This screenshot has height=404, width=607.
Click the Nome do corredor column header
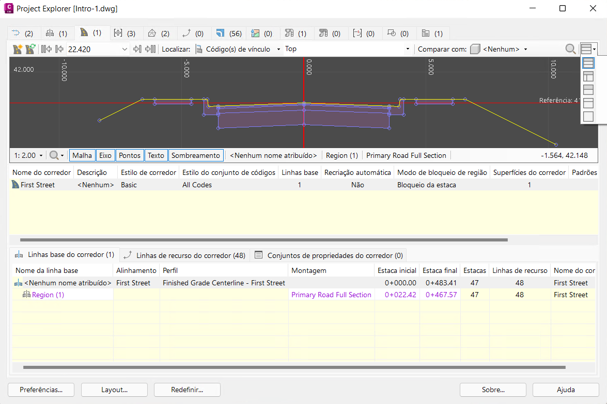coord(41,172)
